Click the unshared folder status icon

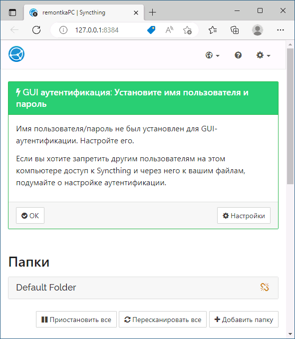[x=265, y=288]
